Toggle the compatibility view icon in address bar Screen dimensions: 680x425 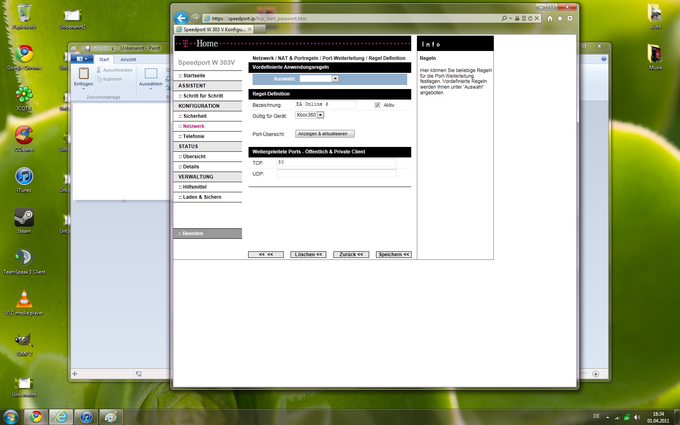(524, 18)
